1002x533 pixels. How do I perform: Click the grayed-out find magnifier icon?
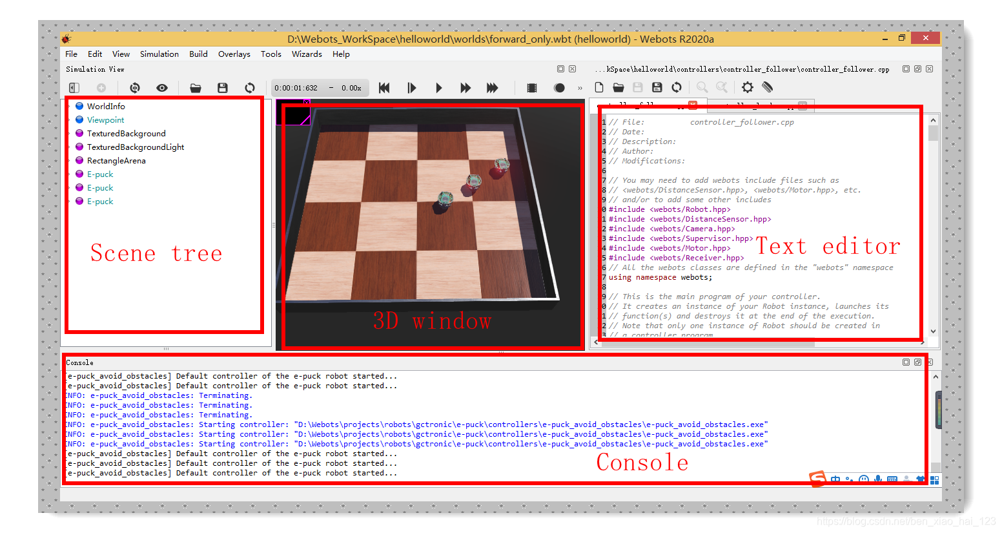[x=702, y=87]
